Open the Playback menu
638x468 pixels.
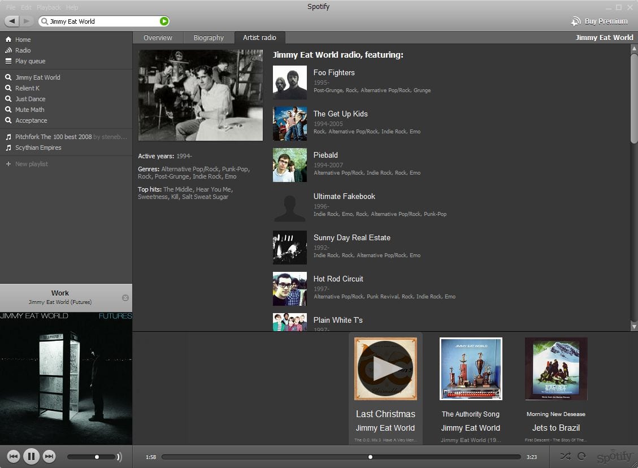coord(49,7)
